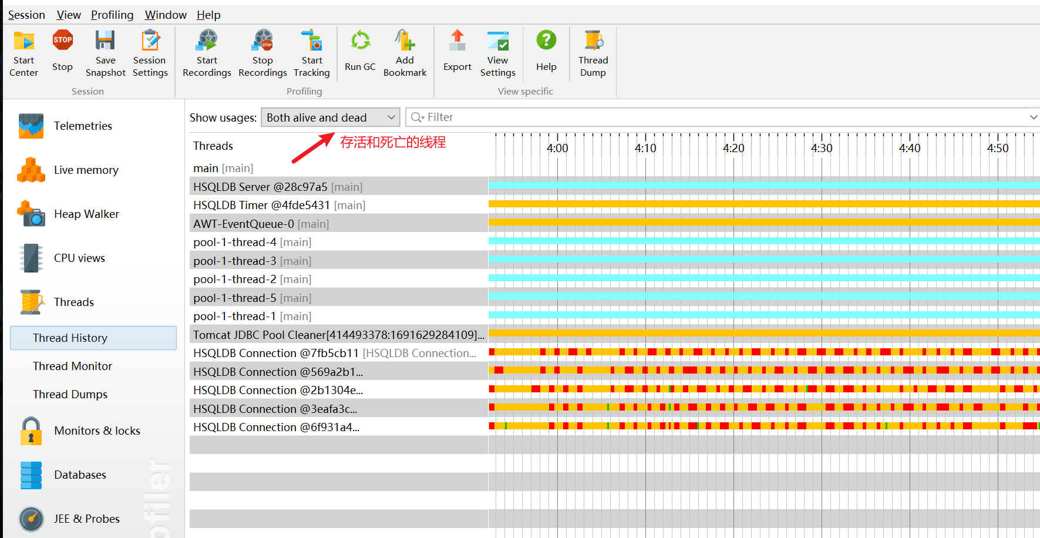Select Thread Monitor in sidebar
Image resolution: width=1040 pixels, height=538 pixels.
click(72, 366)
